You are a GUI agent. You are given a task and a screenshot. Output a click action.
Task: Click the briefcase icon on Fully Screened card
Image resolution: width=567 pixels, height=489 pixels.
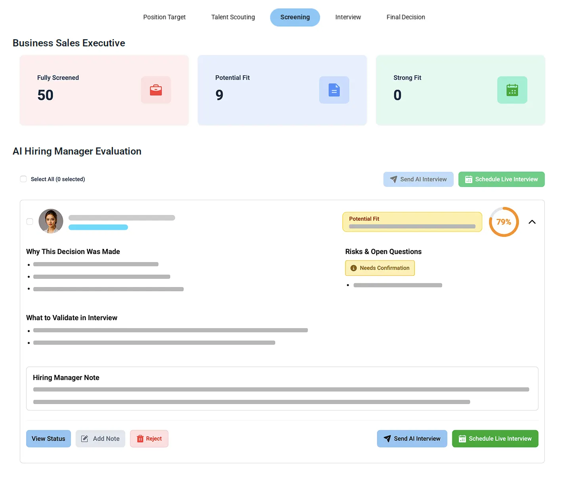[156, 90]
